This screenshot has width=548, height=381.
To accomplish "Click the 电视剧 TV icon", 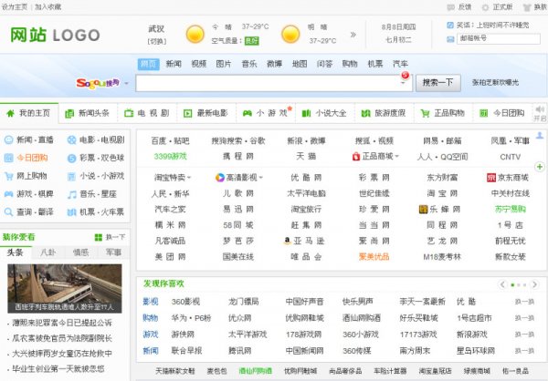I will [x=129, y=113].
